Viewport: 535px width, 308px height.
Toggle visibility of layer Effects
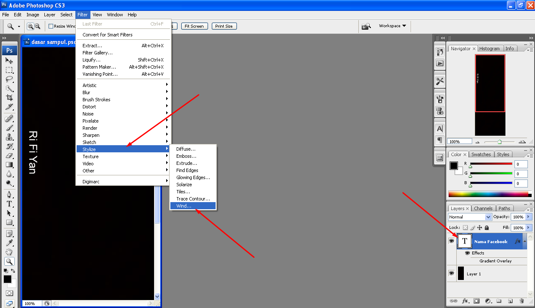click(x=468, y=253)
